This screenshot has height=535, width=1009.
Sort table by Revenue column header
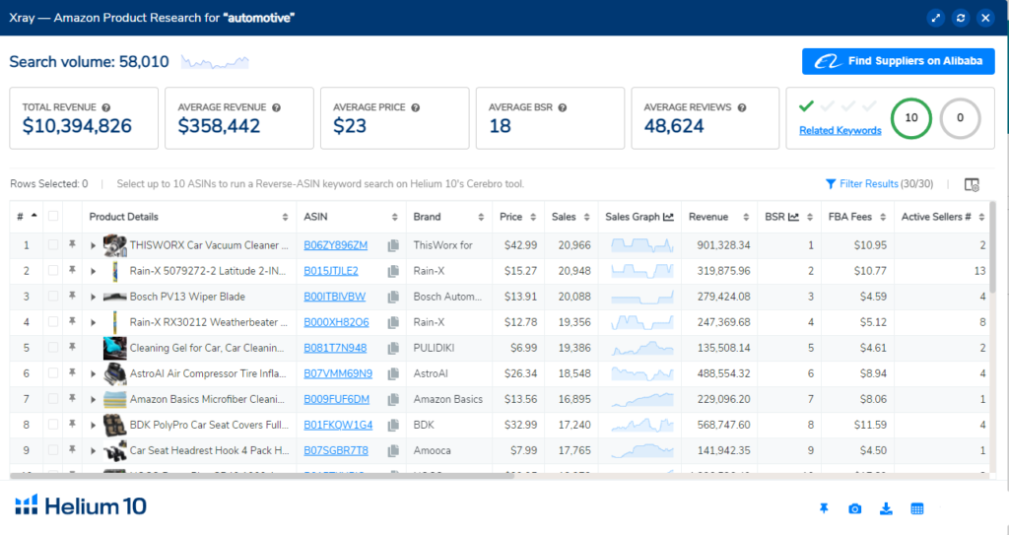pos(708,217)
